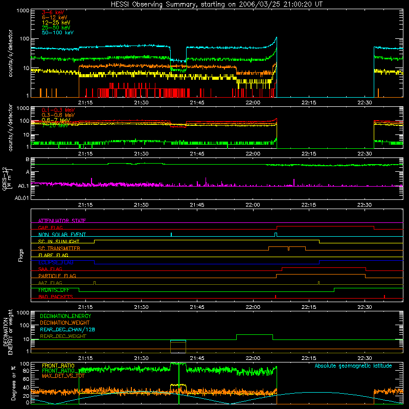
Task: Click the second red BAD_PACKETS spike after 22:30
Action: [x=384, y=297]
